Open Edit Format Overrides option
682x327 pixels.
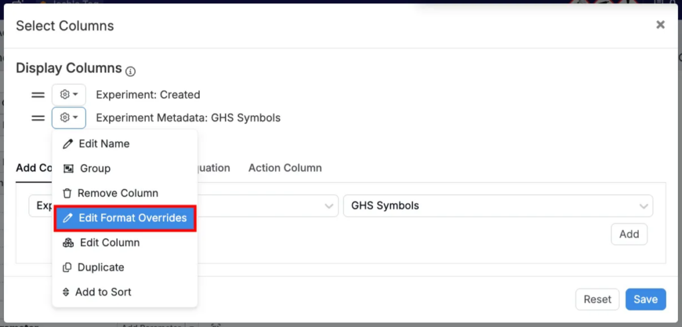[x=132, y=218]
